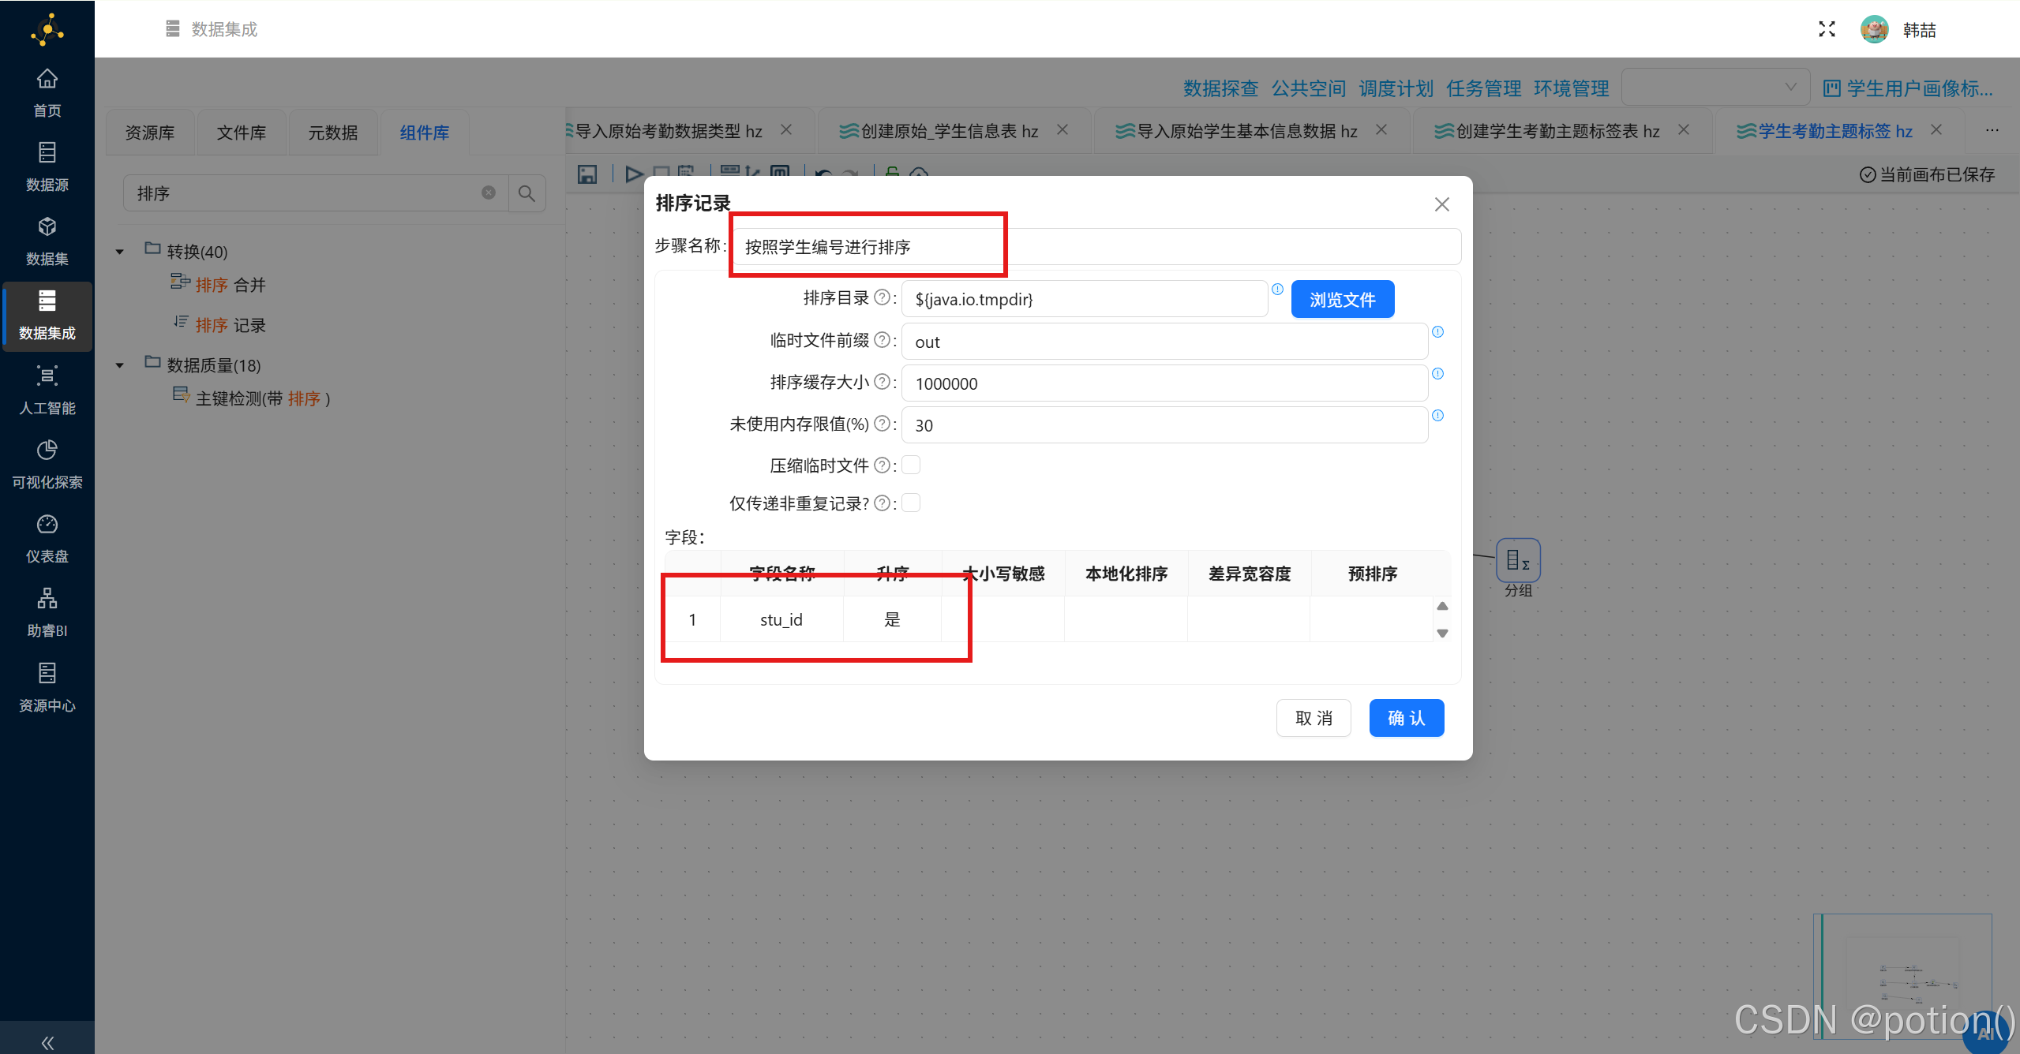This screenshot has width=2020, height=1054.
Task: Go to the 首页 home sidebar icon
Action: coord(47,93)
